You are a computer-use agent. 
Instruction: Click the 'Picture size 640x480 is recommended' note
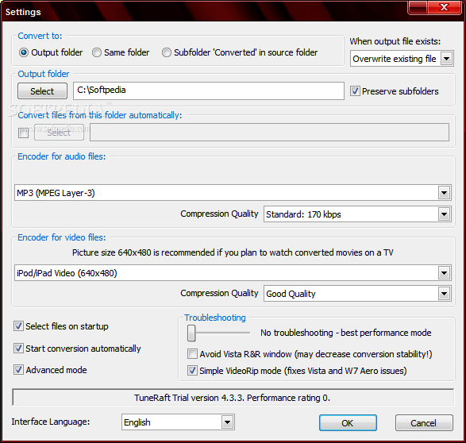pyautogui.click(x=233, y=252)
